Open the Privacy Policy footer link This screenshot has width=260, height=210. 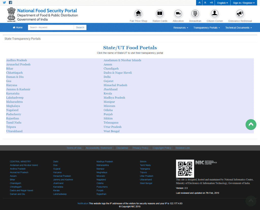(140, 148)
